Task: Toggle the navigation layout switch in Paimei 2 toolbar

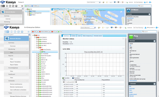Action: pyautogui.click(x=3, y=6)
